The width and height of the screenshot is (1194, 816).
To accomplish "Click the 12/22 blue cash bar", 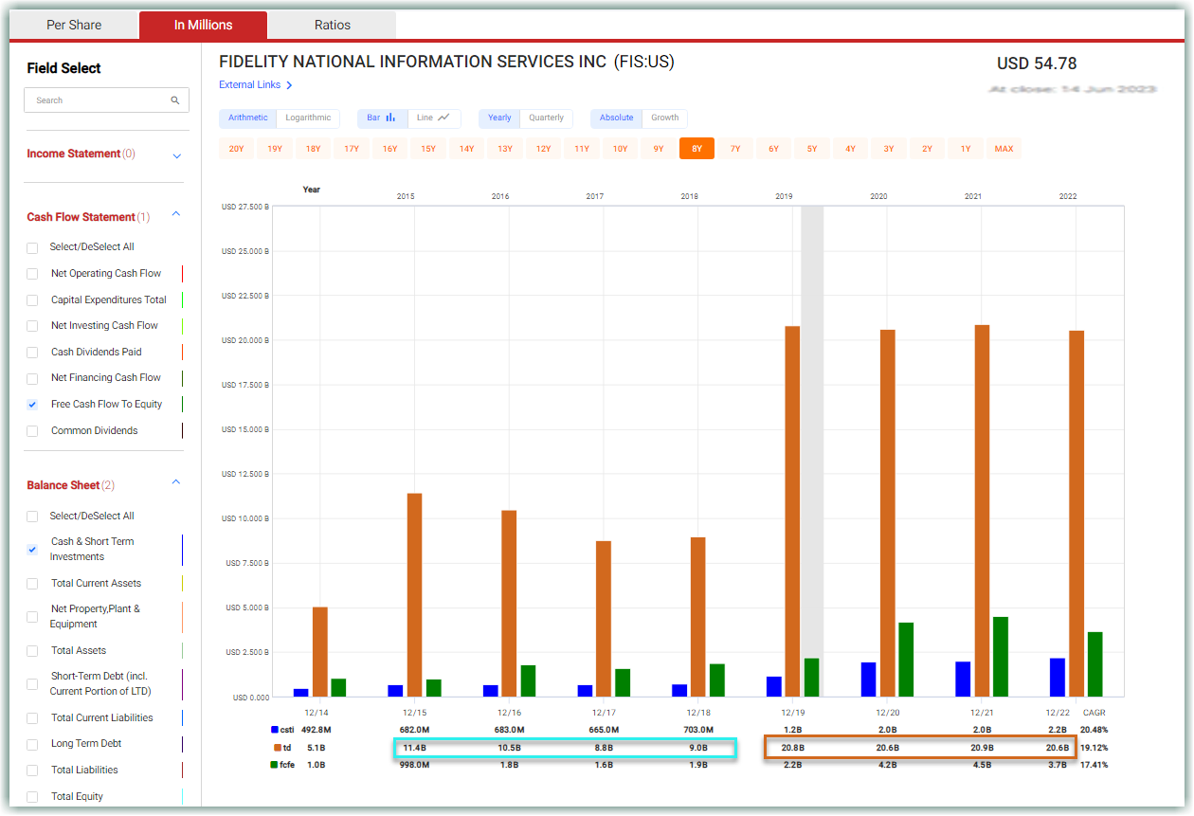I will coord(1058,678).
